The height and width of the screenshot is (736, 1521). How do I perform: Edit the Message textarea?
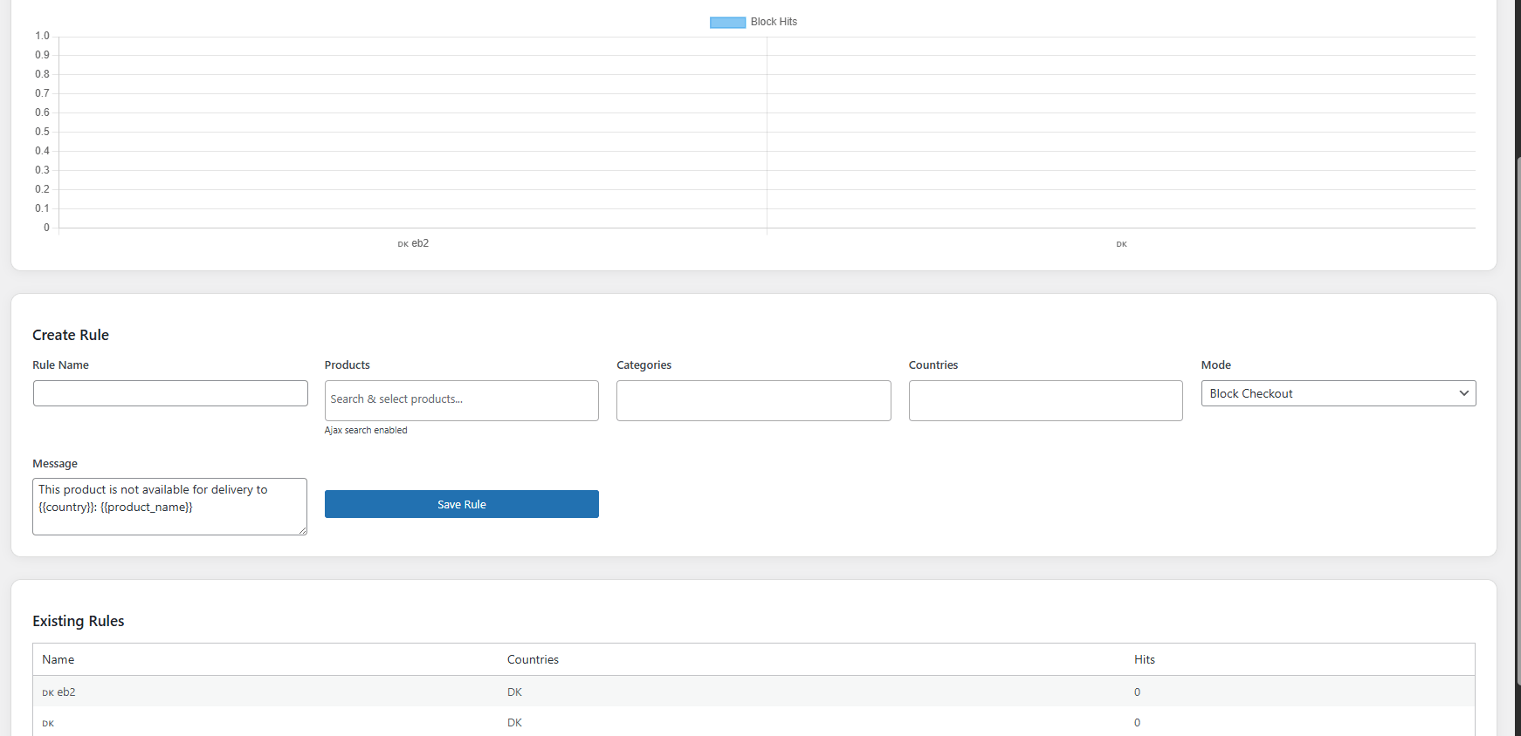point(169,507)
